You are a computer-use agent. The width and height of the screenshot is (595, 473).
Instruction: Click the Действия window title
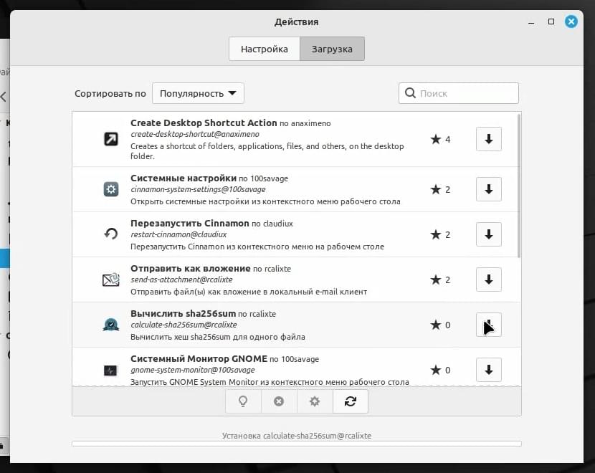click(x=296, y=22)
